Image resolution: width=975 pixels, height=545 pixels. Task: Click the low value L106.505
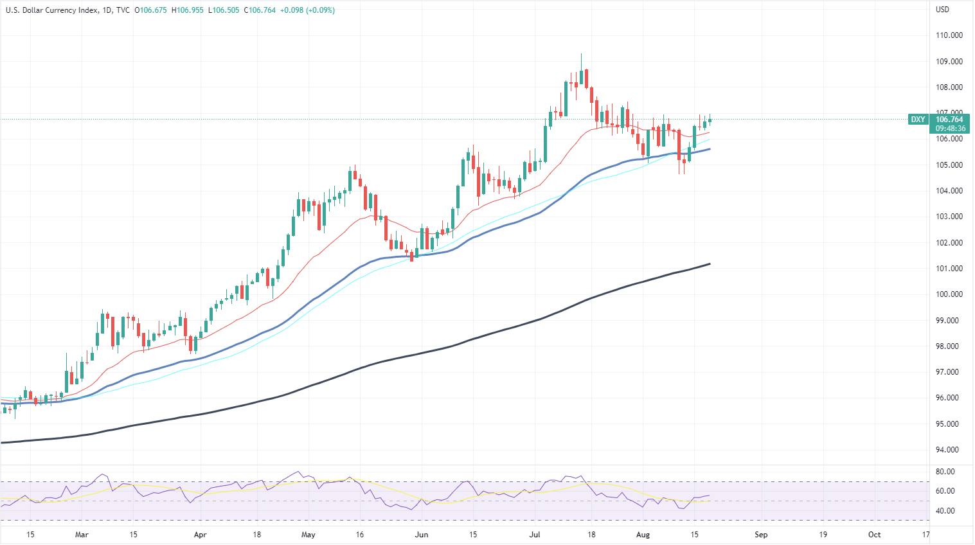click(224, 10)
